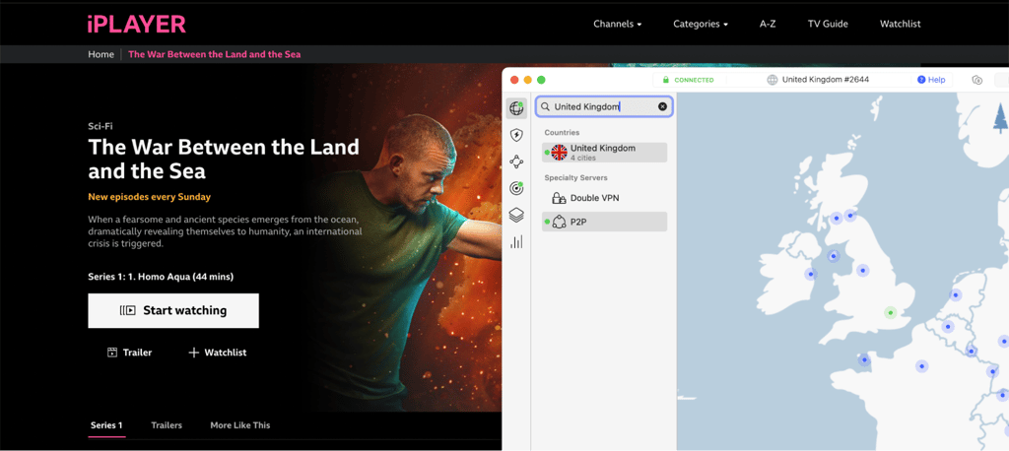Click the iPLAYER logo

click(136, 24)
